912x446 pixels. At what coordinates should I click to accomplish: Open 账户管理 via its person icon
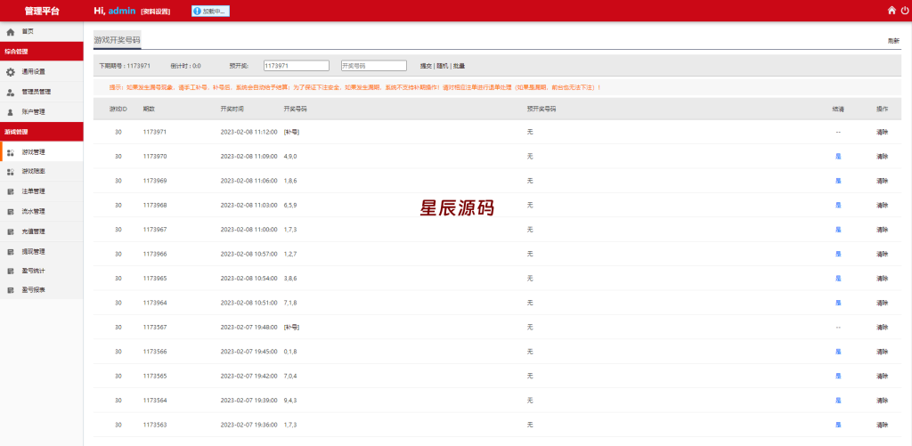pyautogui.click(x=10, y=111)
